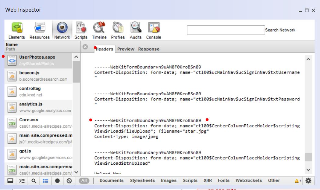Viewport: 320px width, 190px height.
Task: Open the settings gear
Action: click(x=308, y=181)
